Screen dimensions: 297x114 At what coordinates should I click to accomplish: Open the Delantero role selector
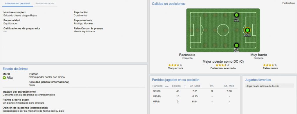[289, 3]
